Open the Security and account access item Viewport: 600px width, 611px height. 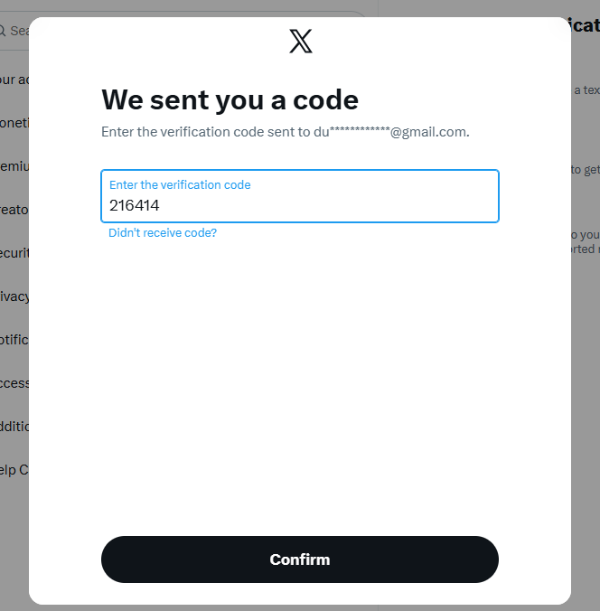[x=14, y=253]
